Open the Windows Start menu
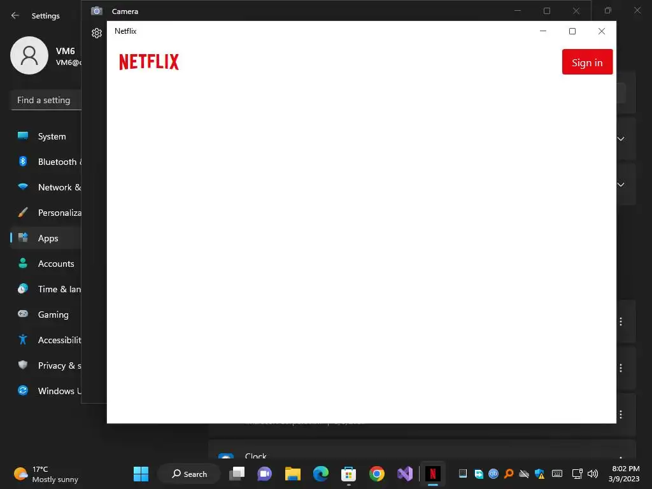Viewport: 652px width, 489px height. (x=141, y=474)
